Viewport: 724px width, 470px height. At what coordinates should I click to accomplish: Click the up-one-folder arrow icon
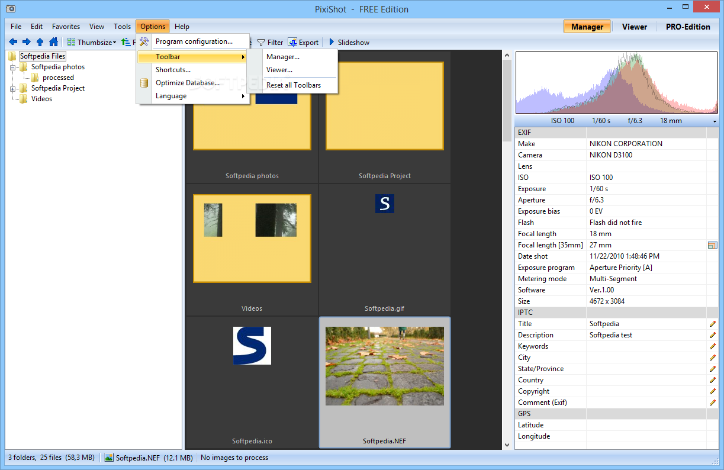tap(40, 42)
